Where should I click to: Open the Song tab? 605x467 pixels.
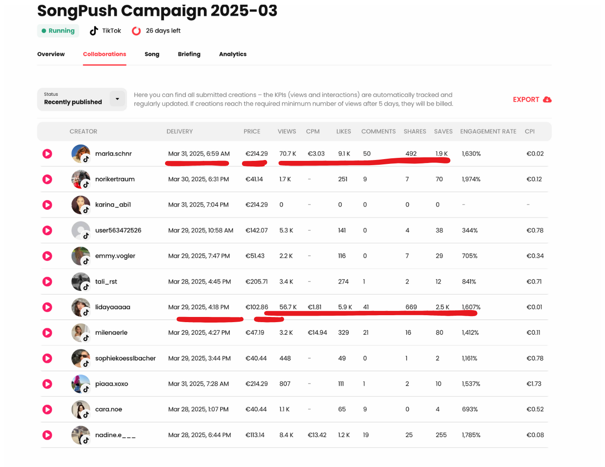tap(152, 54)
